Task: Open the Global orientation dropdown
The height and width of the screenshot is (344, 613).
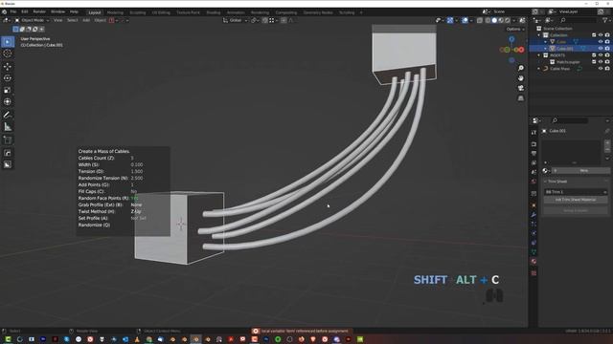Action: pos(236,20)
